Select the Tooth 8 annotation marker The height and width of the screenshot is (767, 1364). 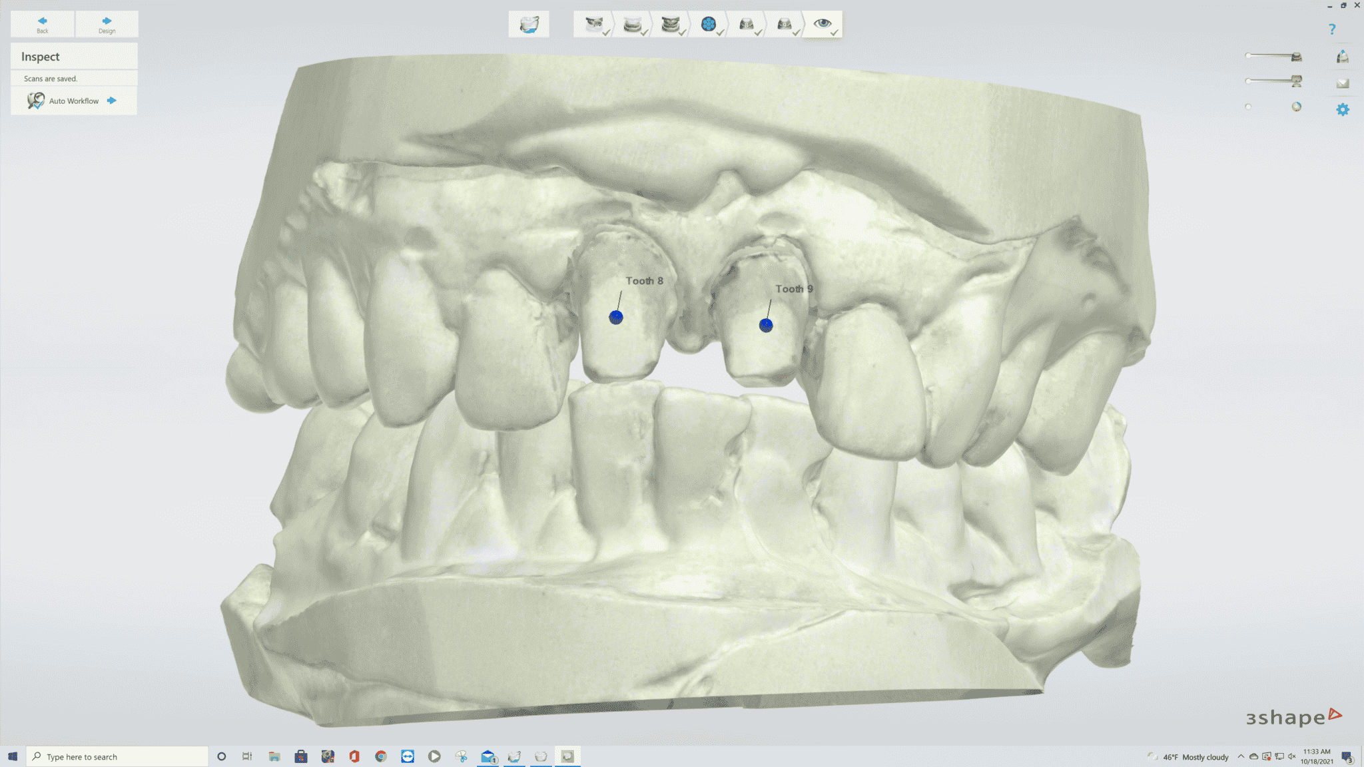[x=616, y=318]
